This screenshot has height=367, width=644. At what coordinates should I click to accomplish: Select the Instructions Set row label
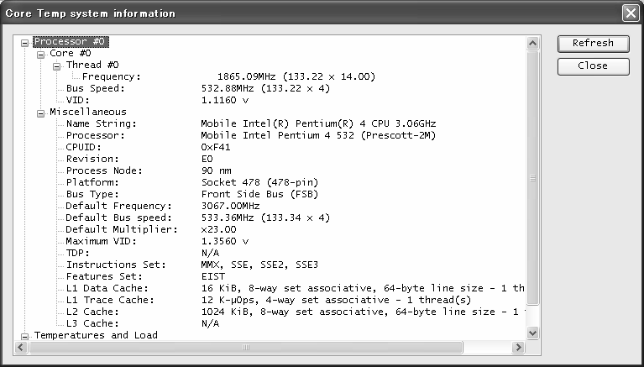click(x=116, y=265)
